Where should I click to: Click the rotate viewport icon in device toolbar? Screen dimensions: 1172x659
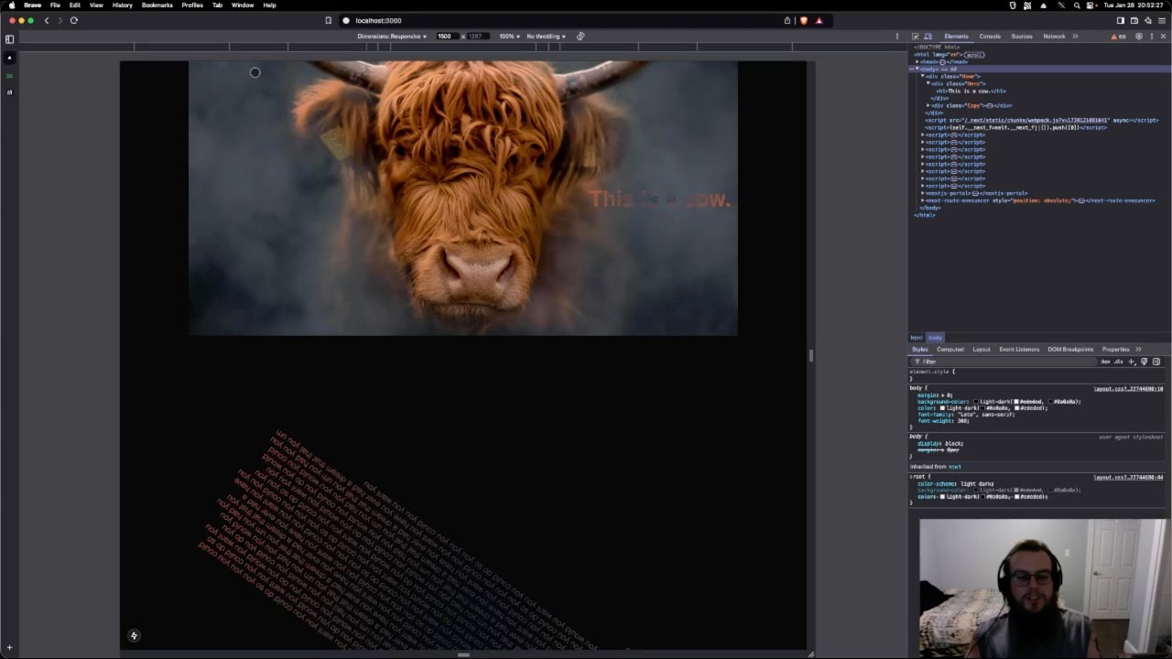point(581,36)
